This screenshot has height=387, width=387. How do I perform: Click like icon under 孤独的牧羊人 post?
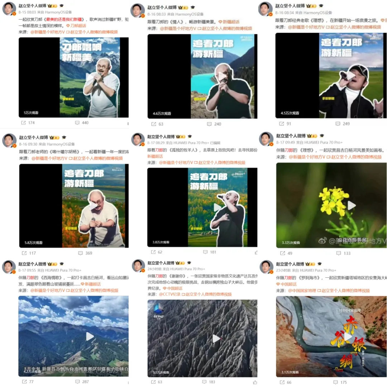[256, 252]
